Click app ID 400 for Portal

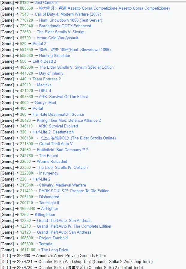click(23, 109)
